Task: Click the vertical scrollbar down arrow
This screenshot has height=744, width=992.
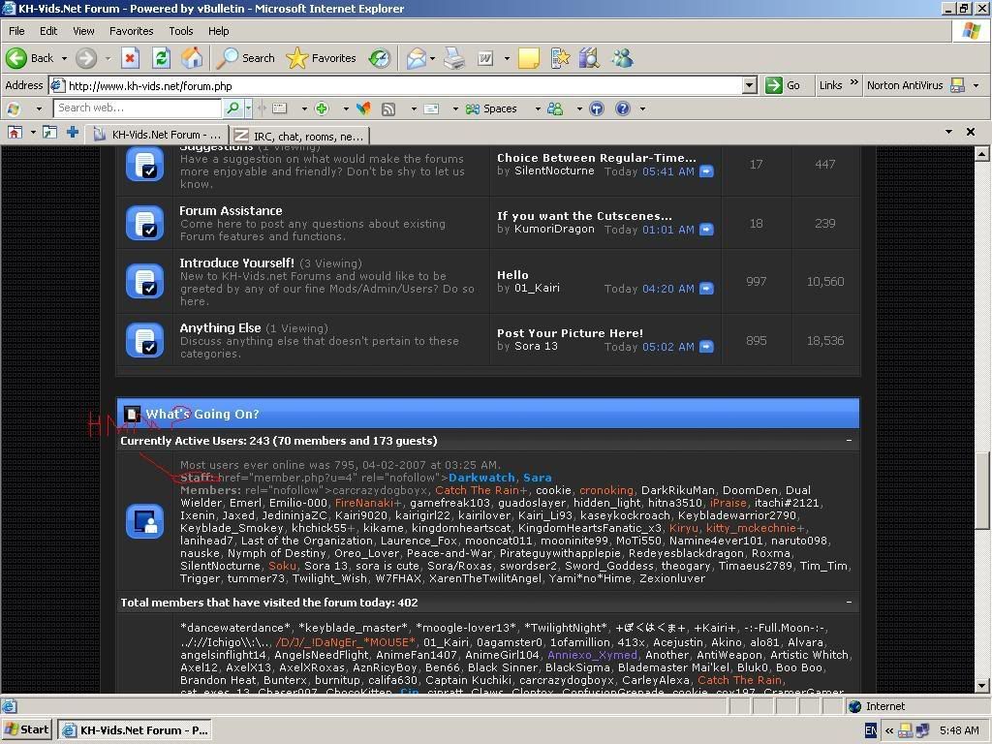Action: [982, 686]
